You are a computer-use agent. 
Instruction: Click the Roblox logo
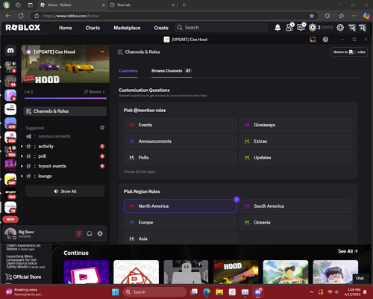click(x=23, y=28)
